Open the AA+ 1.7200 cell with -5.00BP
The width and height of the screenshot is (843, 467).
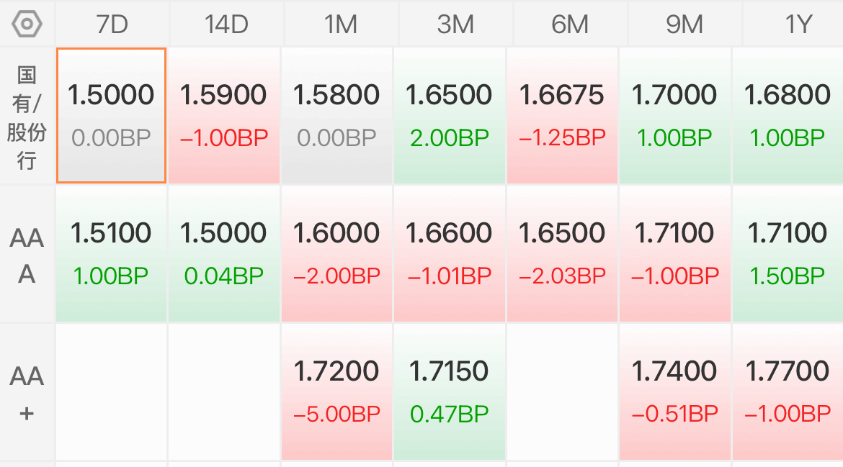point(336,392)
